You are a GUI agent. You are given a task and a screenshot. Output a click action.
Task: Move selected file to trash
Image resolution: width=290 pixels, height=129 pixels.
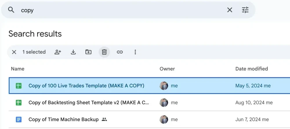[x=104, y=52]
